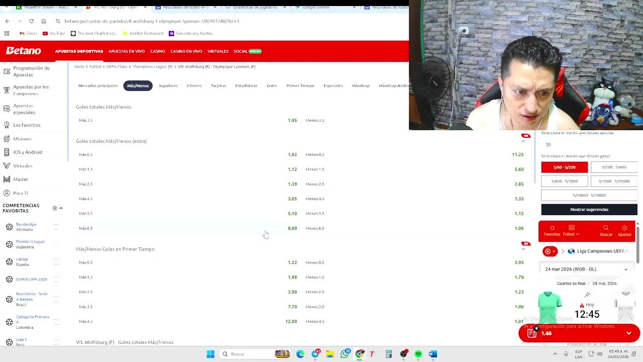Bet first half Más 1.5 at 1.98
The width and height of the screenshot is (643, 362).
pyautogui.click(x=187, y=277)
